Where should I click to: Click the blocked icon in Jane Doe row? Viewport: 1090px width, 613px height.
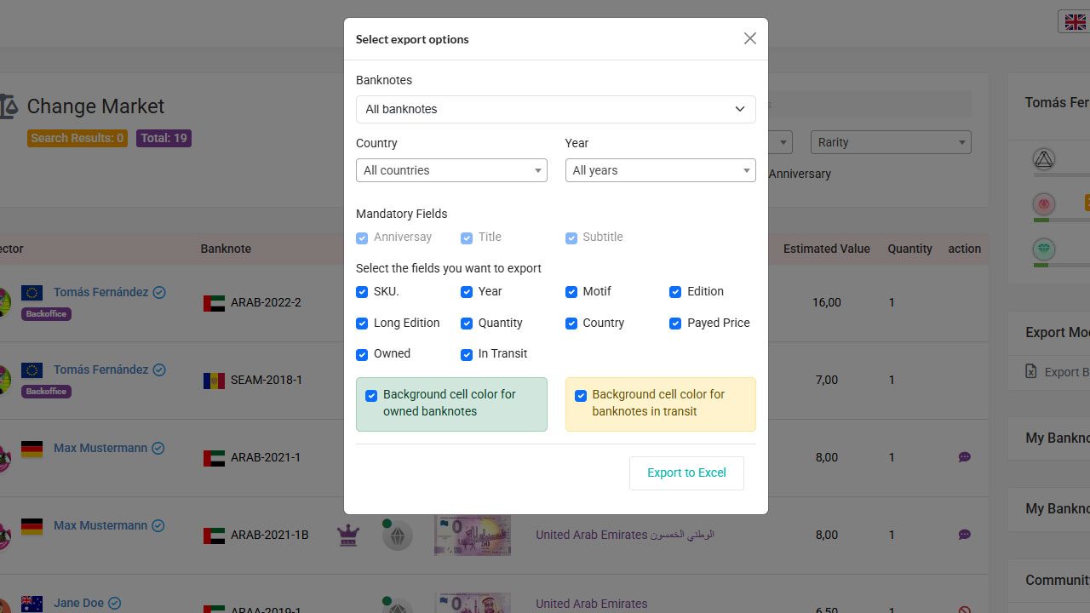coord(964,610)
